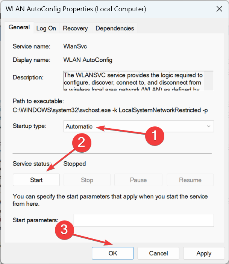Click the svchost.exe executable path text

pyautogui.click(x=109, y=109)
